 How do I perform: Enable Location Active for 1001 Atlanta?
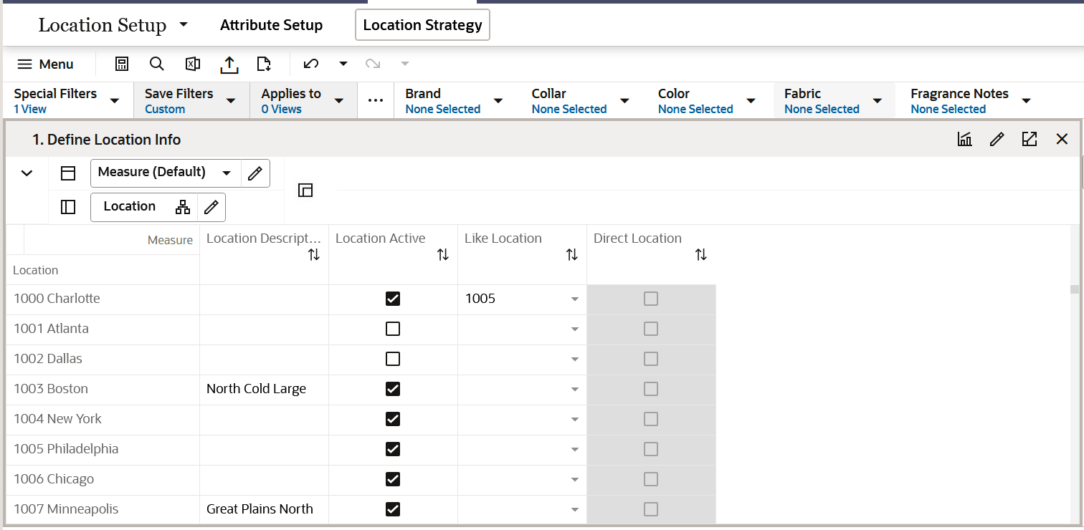pyautogui.click(x=393, y=329)
